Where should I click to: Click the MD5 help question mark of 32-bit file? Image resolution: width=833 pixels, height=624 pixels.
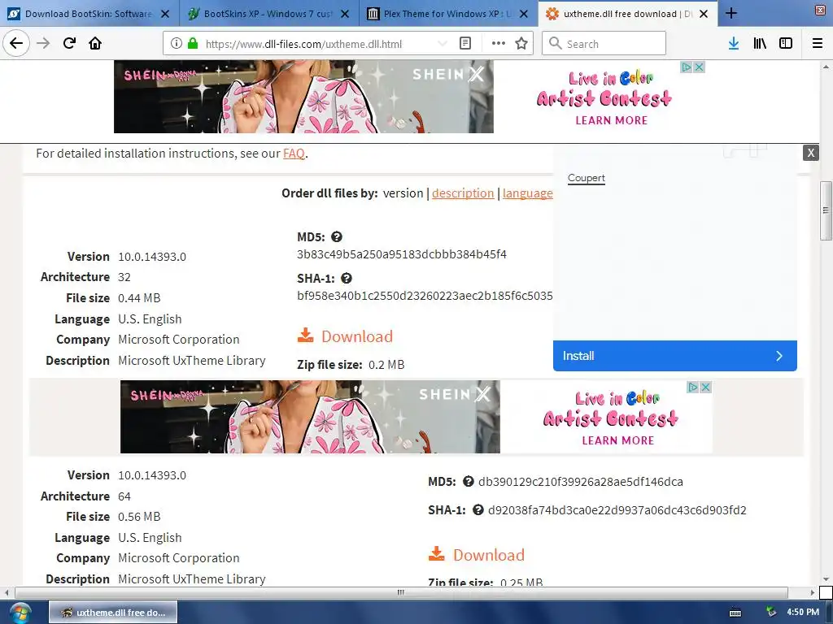coord(336,236)
